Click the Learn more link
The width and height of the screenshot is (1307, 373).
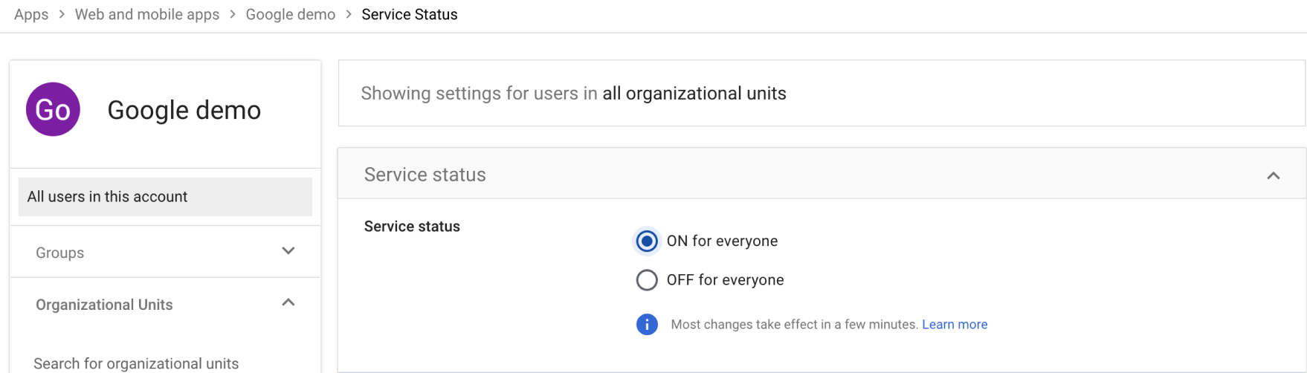(x=955, y=325)
